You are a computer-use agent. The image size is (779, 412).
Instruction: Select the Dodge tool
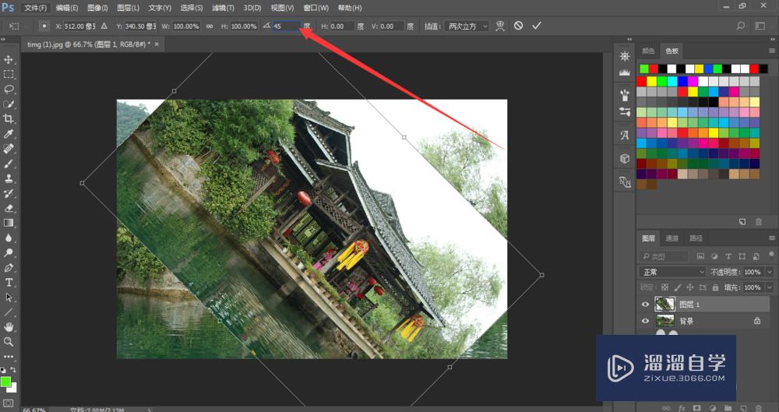[9, 253]
